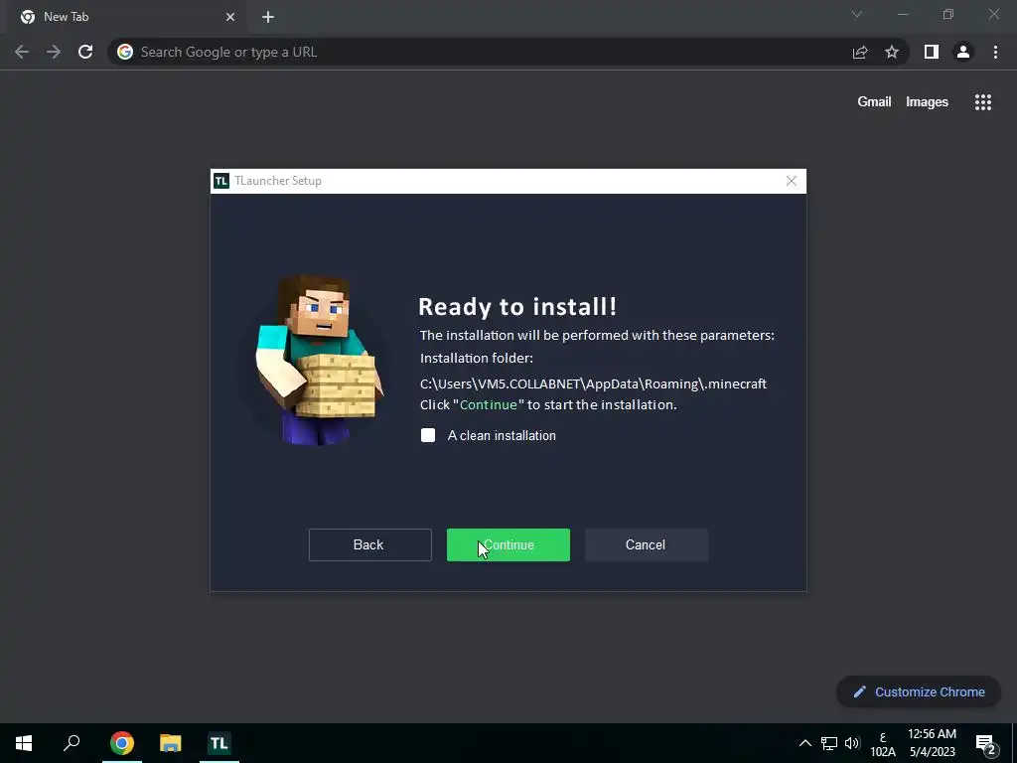Go back with the Back button

[369, 545]
